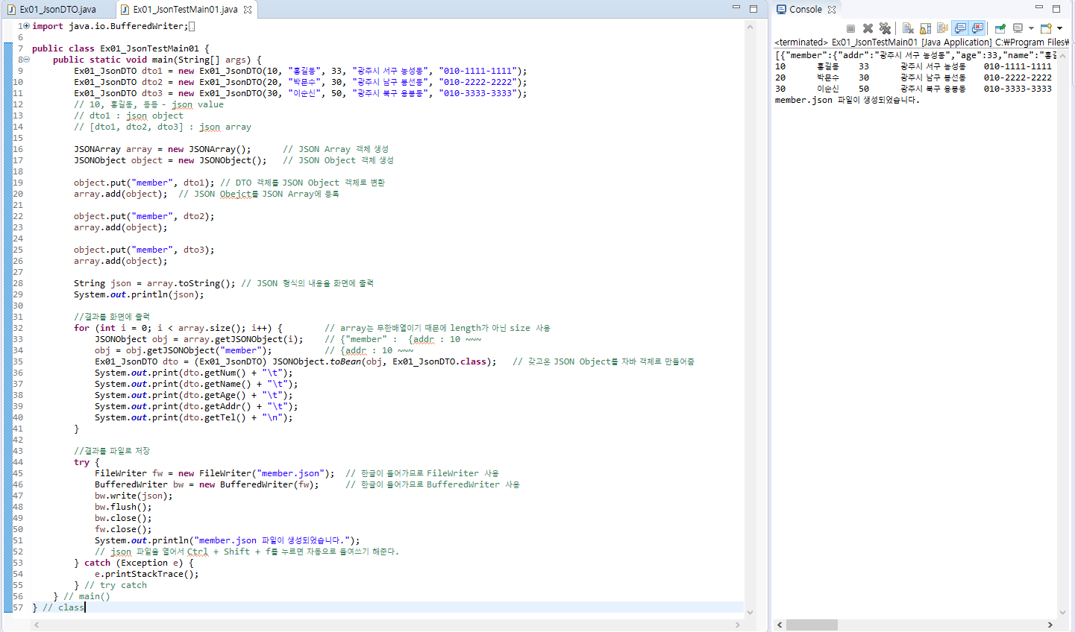Viewport: 1075px width, 632px height.
Task: Click the JSON array output line in Console
Action: click(x=915, y=55)
